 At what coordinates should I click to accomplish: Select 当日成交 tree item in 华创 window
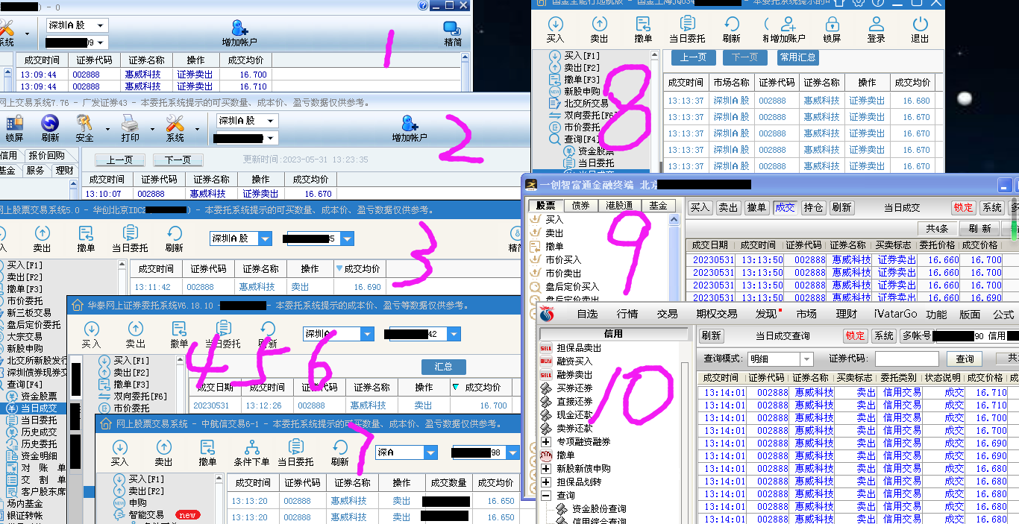point(38,408)
